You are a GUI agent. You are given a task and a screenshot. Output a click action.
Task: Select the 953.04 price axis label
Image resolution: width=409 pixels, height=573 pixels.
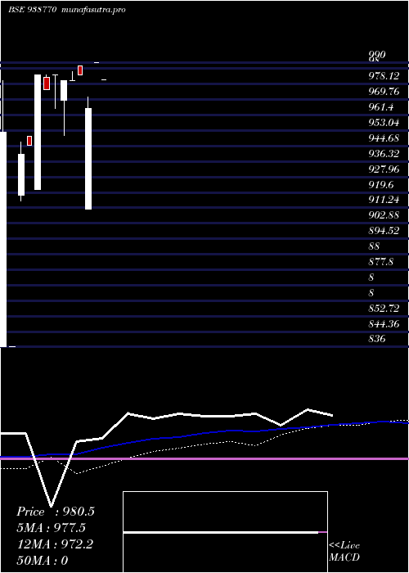[384, 123]
